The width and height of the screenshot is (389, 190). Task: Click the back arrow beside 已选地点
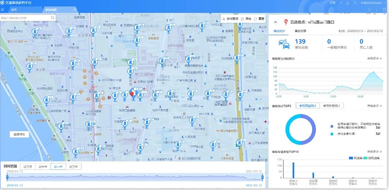(x=276, y=22)
